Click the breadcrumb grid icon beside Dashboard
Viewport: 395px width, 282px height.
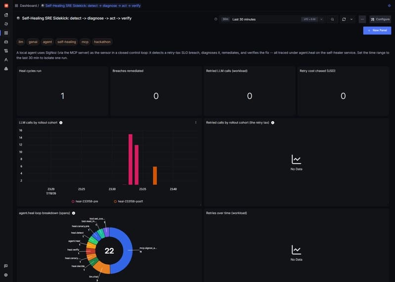16,5
